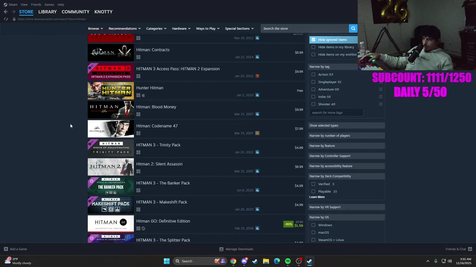
Task: Check the Verified deck compatibility filter
Action: coord(313,184)
